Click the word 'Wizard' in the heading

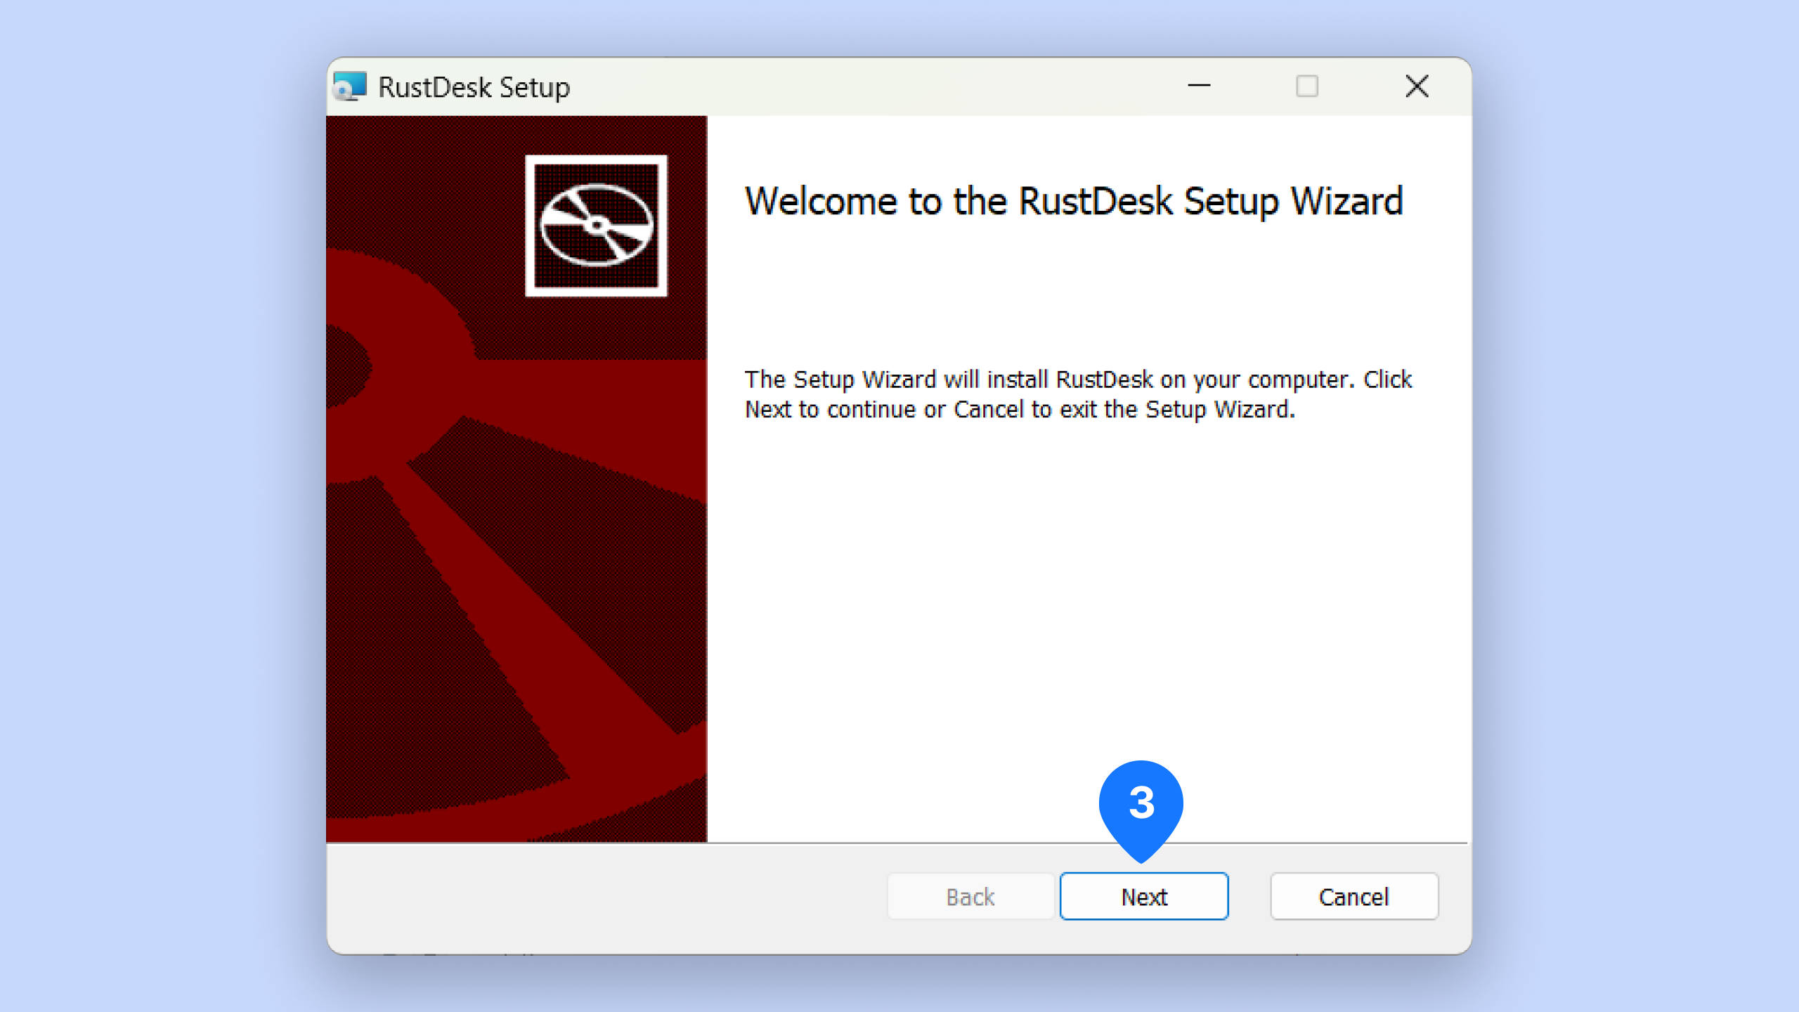click(1346, 202)
